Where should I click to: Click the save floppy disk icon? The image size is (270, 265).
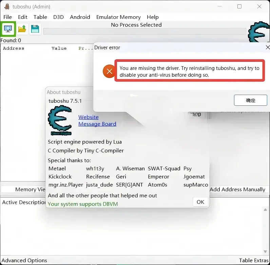click(x=35, y=29)
